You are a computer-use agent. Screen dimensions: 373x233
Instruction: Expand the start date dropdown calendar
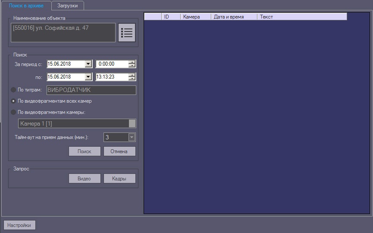[88, 64]
